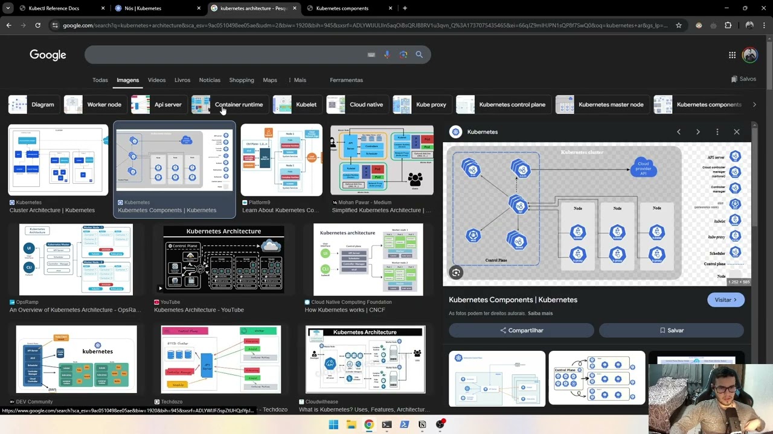
Task: Click the Google search input field
Action: 226,55
